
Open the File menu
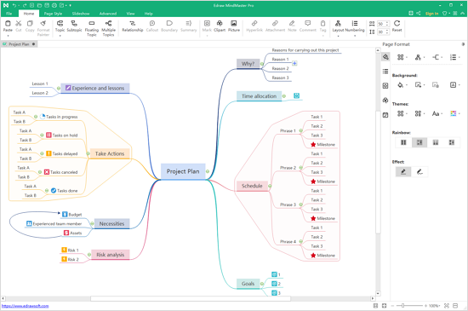tap(9, 14)
